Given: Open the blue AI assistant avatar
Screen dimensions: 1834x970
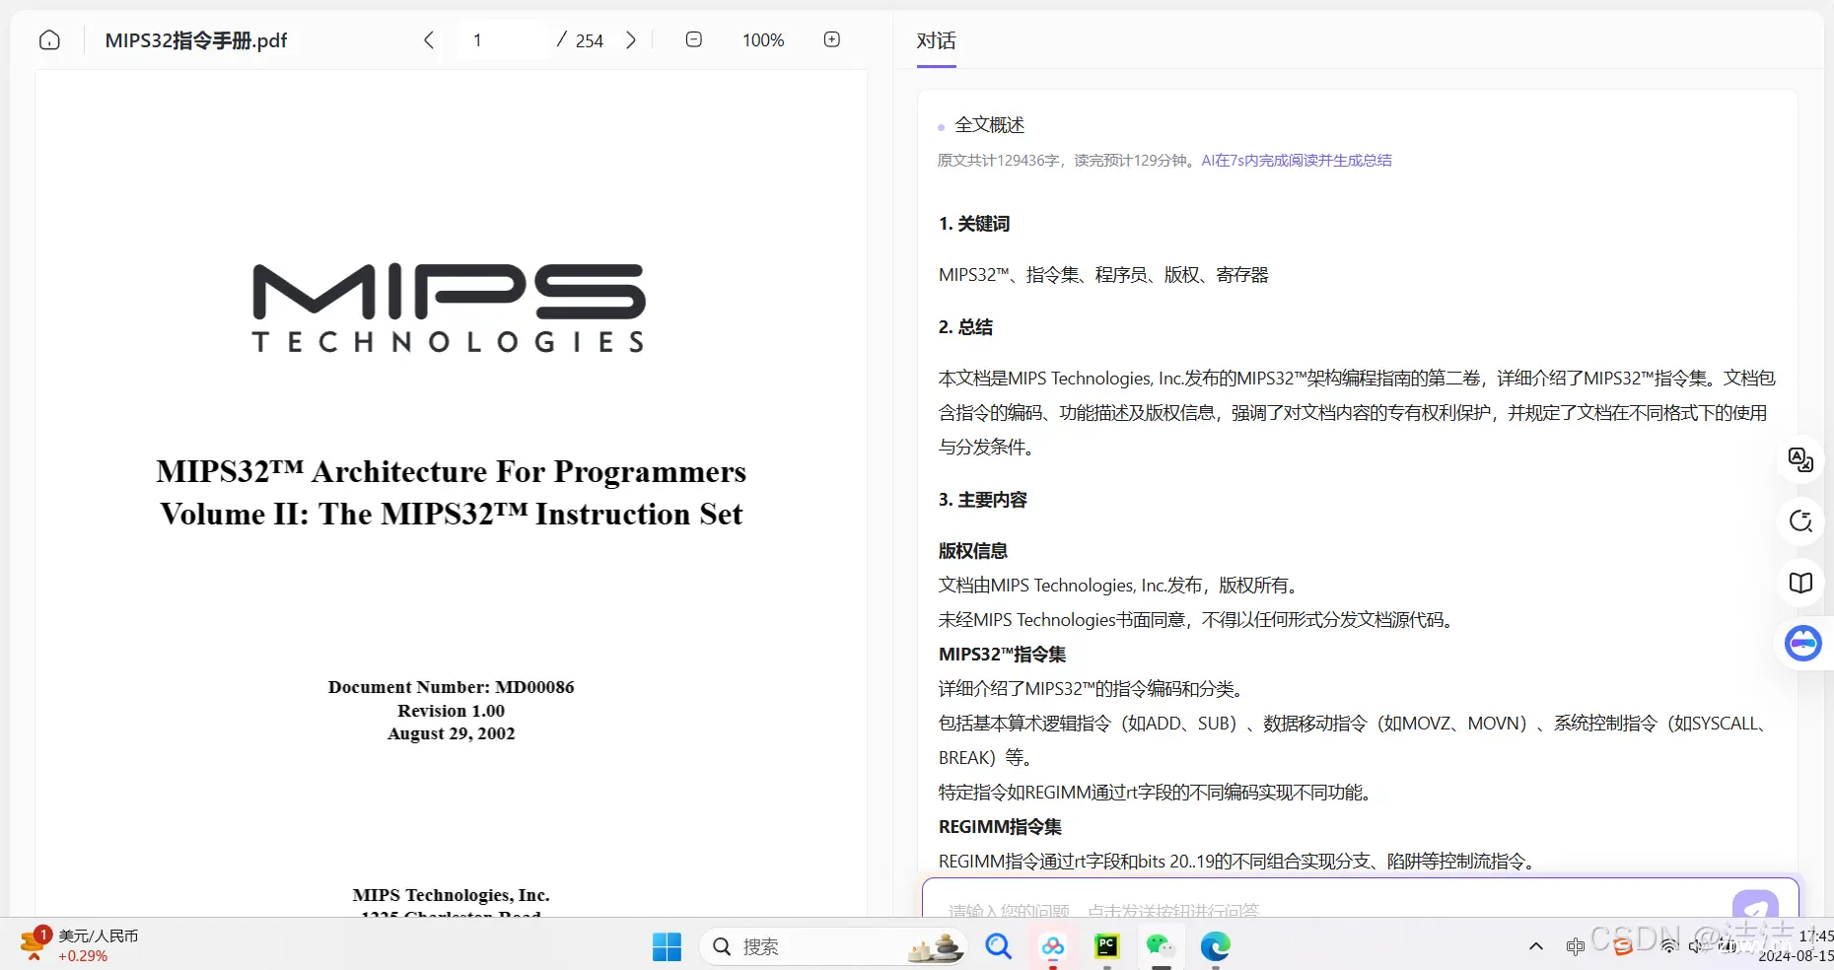Looking at the screenshot, I should tap(1803, 644).
